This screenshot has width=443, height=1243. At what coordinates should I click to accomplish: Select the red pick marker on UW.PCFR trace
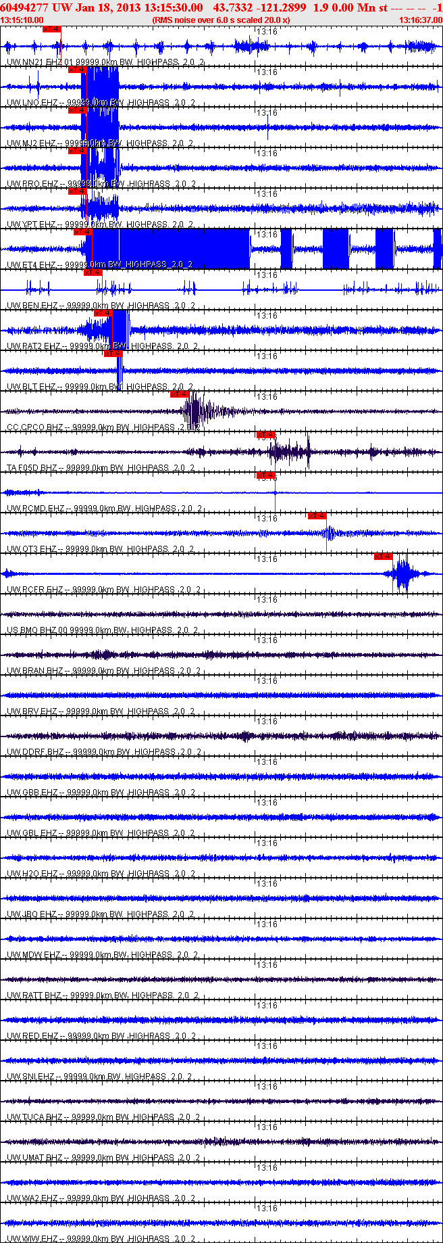pyautogui.click(x=384, y=557)
